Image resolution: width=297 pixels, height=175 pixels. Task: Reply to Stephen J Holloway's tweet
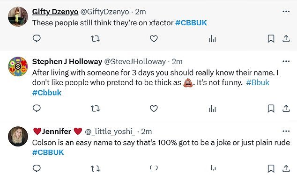click(37, 109)
